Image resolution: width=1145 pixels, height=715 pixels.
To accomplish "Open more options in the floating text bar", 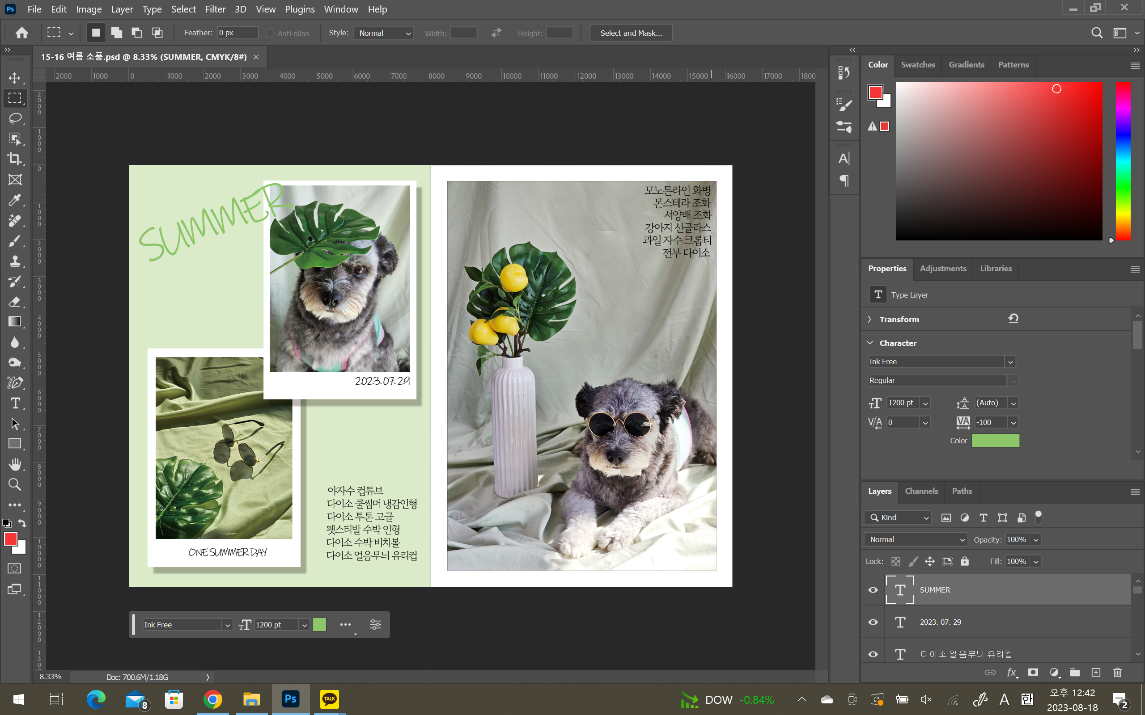I will pos(345,625).
